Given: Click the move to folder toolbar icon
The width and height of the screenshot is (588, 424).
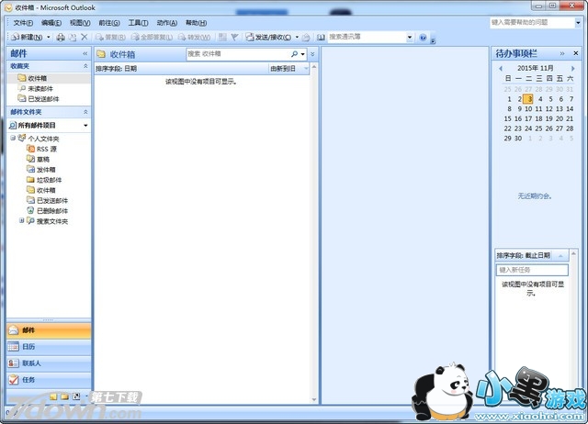Looking at the screenshot, I should pos(73,37).
